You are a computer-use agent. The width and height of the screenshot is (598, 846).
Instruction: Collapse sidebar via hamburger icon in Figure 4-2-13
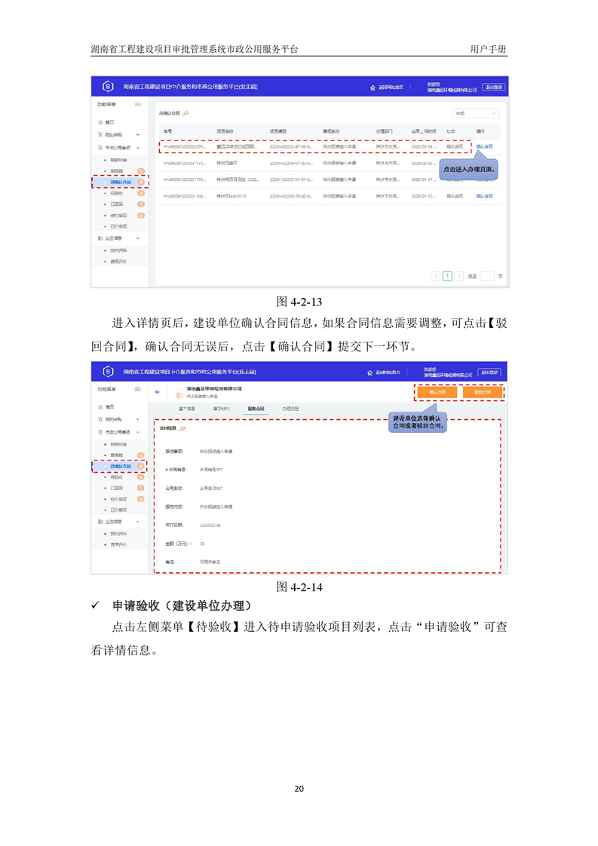[x=138, y=104]
